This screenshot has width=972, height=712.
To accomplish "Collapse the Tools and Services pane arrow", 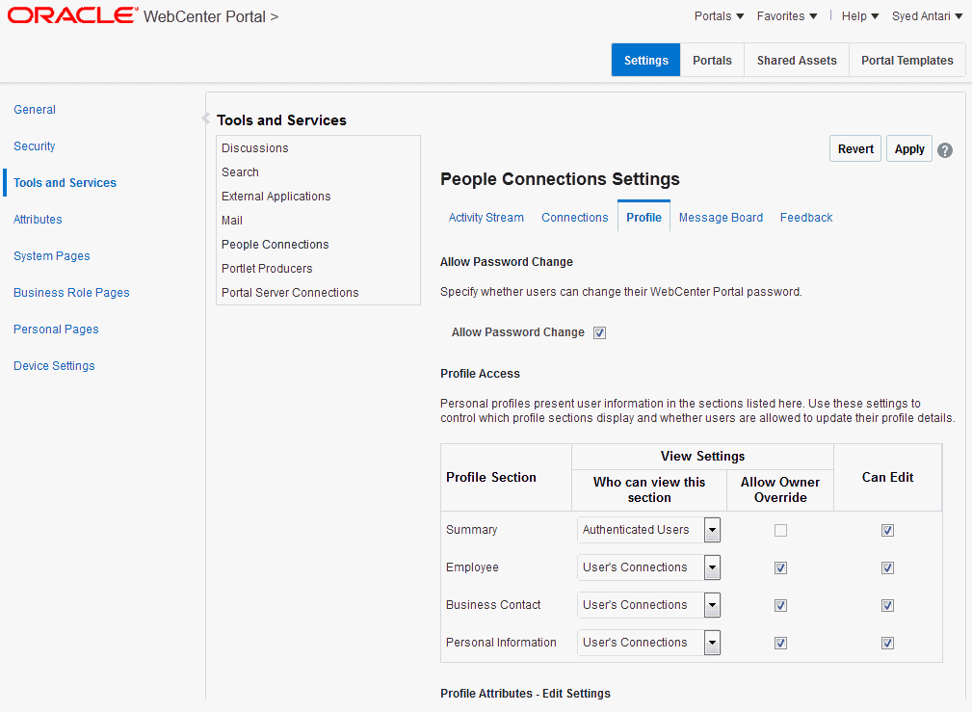I will point(204,119).
